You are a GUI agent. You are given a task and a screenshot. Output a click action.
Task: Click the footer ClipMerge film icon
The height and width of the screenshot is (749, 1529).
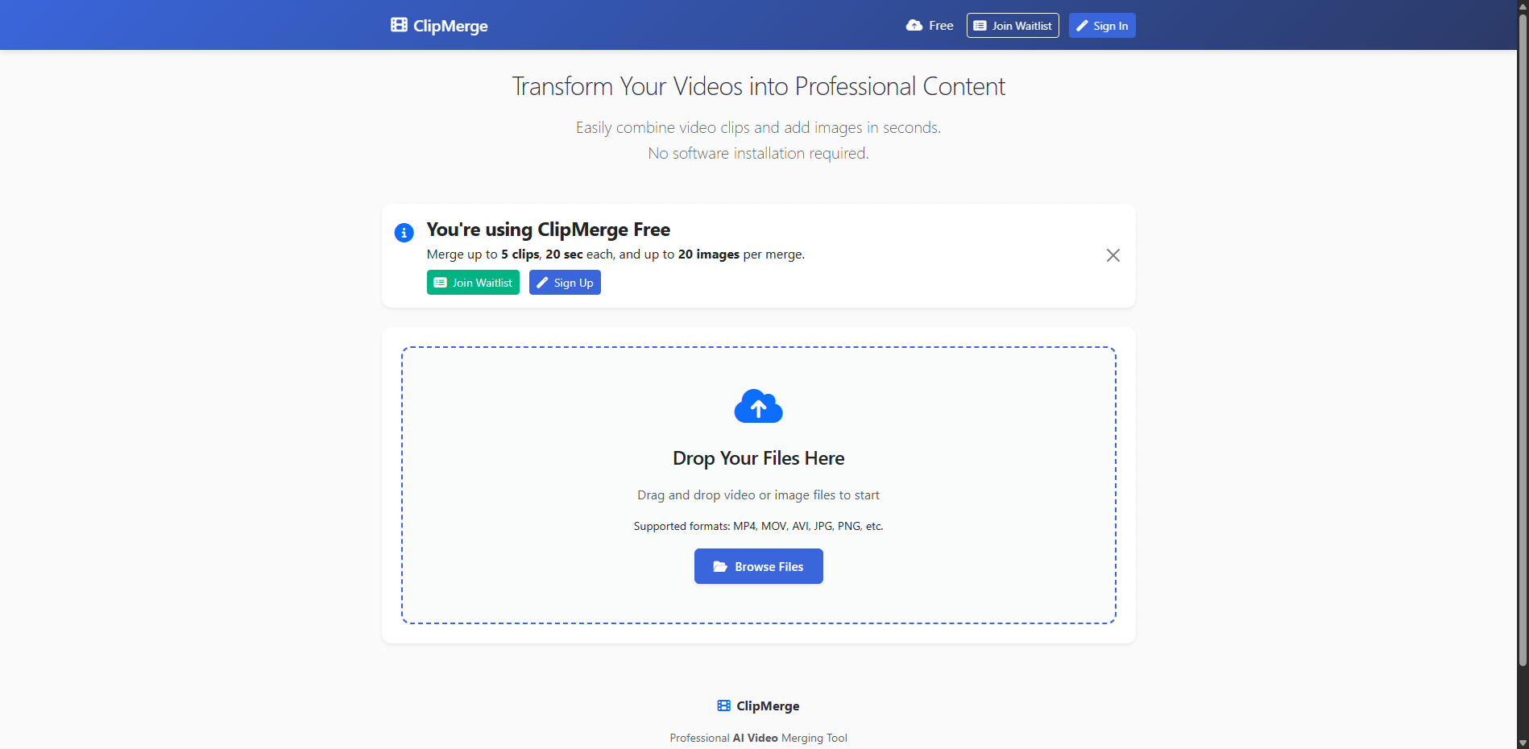[x=723, y=706]
